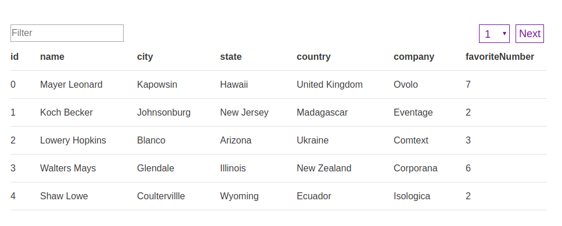Open the page number dropdown

coord(494,34)
